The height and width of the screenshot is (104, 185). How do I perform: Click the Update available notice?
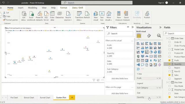(x=172, y=102)
